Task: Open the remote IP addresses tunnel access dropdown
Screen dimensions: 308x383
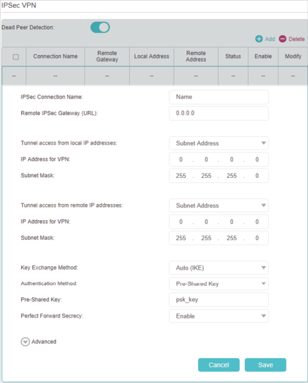Action: point(219,206)
